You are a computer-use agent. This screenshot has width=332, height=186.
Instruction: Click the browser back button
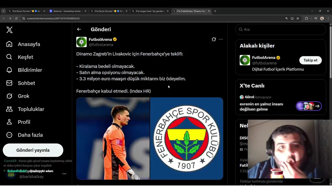[4, 18]
